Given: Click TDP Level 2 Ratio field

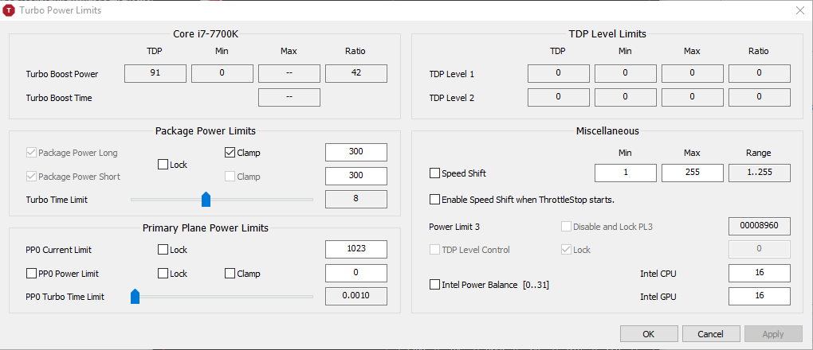Looking at the screenshot, I should 760,97.
